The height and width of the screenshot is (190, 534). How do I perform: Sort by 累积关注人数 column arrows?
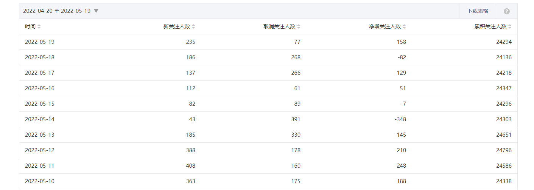[x=510, y=26]
